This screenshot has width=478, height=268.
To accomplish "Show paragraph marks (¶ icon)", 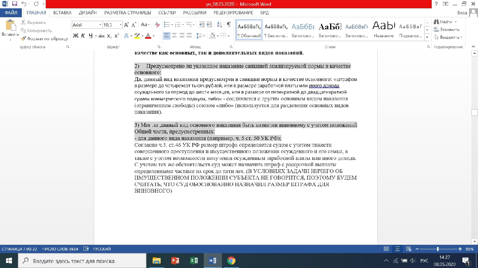I will (x=229, y=25).
